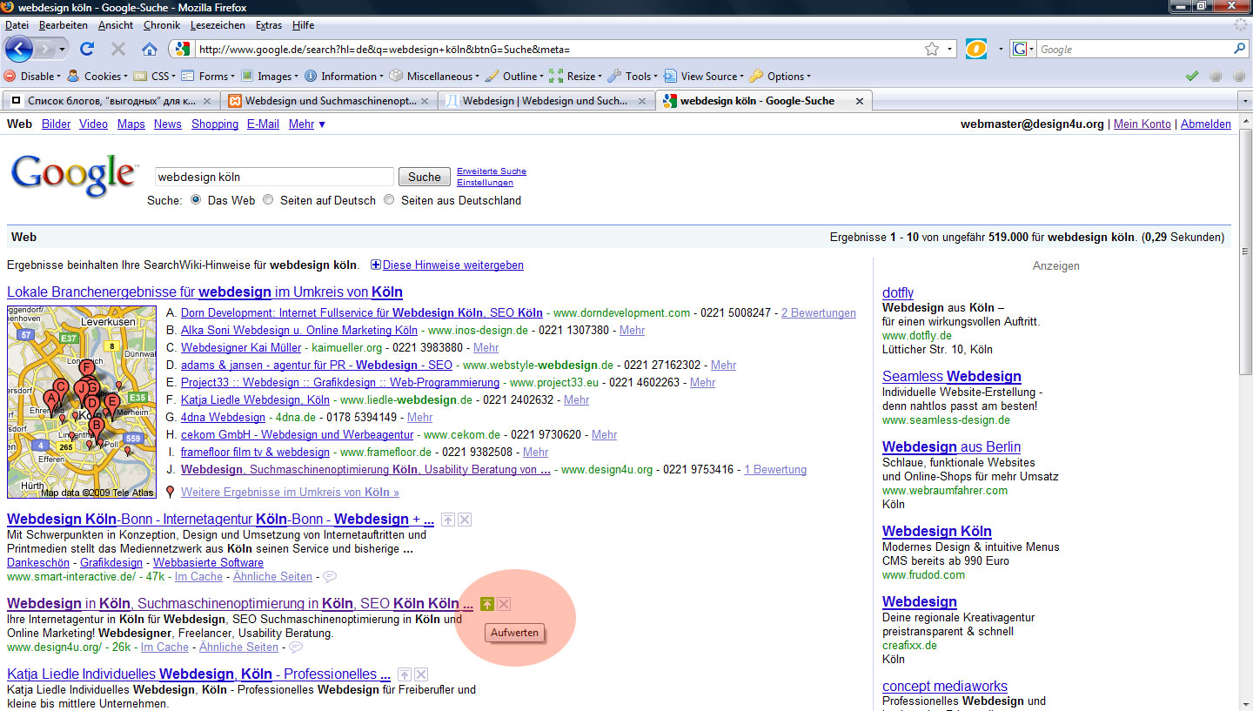Remove the design4u.org result with X icon

pos(504,604)
